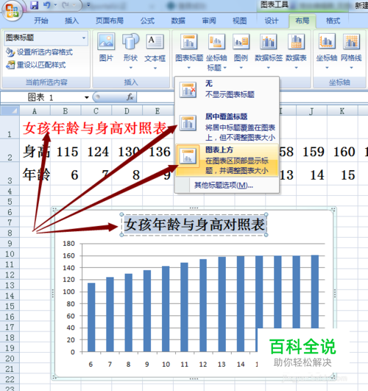Viewport: 368px width, 391px height.
Task: Insert a 文本框 text box
Action: click(x=155, y=51)
